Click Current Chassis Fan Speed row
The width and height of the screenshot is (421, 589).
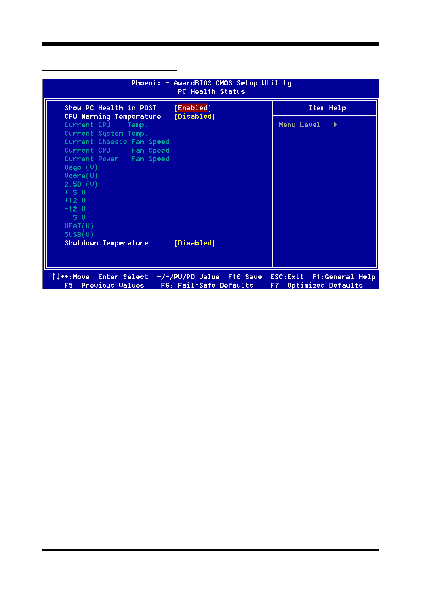[117, 142]
